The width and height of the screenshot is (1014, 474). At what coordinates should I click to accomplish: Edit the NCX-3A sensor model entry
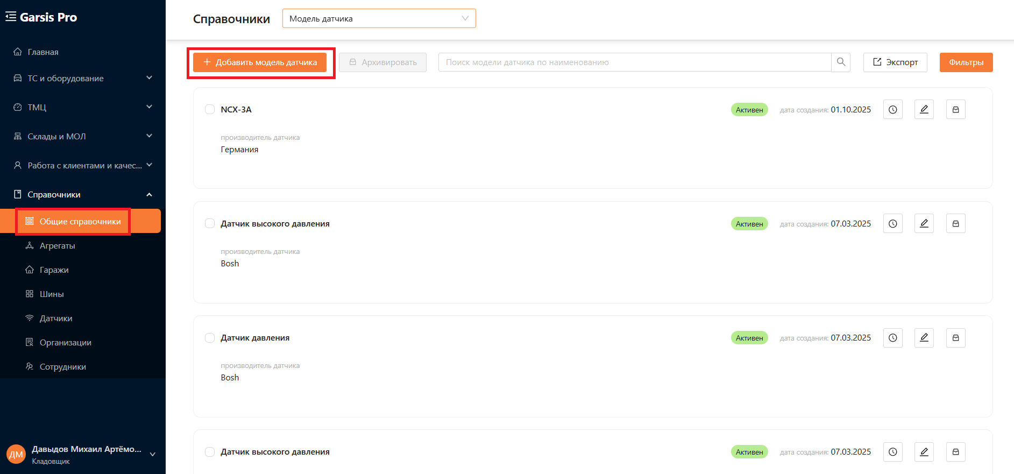(924, 110)
